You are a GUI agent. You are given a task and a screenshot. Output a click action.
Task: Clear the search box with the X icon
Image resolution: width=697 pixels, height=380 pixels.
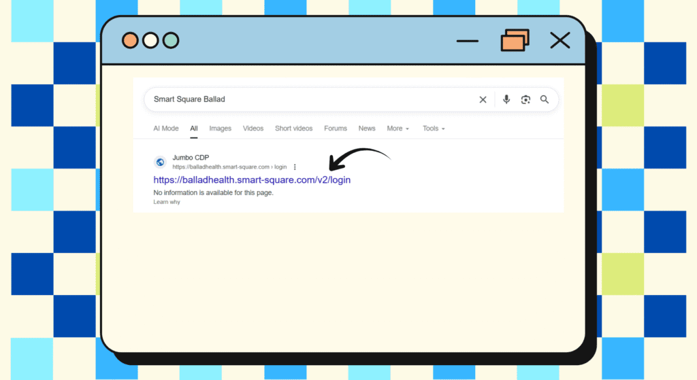coord(483,99)
